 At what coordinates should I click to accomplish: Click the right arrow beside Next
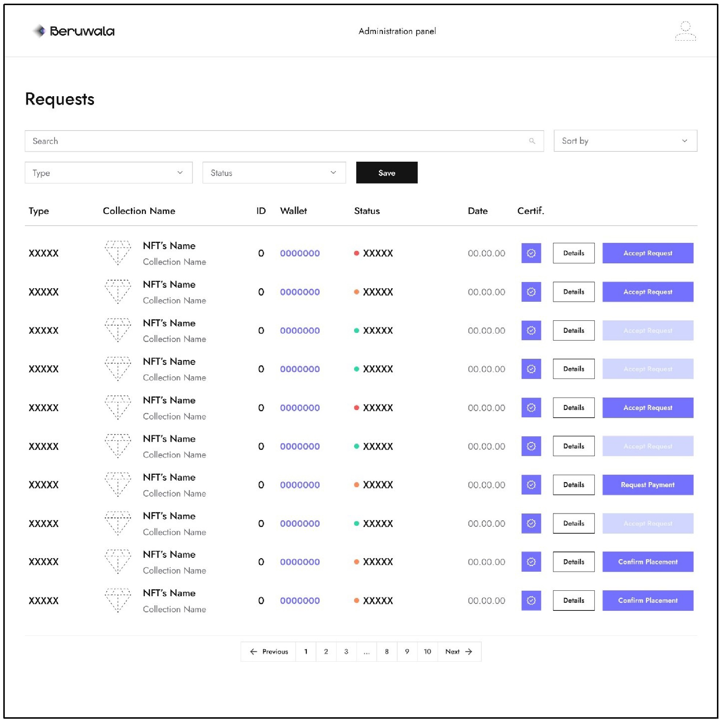click(x=469, y=652)
